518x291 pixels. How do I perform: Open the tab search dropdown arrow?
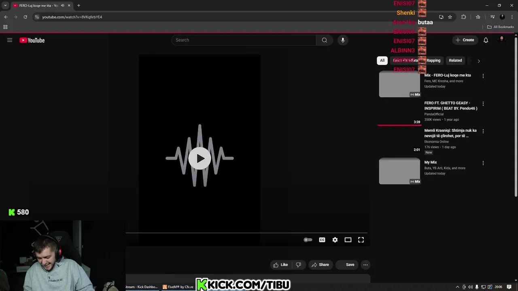[x=5, y=5]
